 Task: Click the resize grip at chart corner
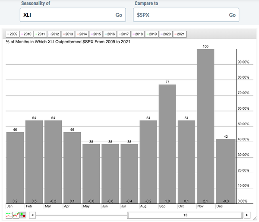click(255, 219)
